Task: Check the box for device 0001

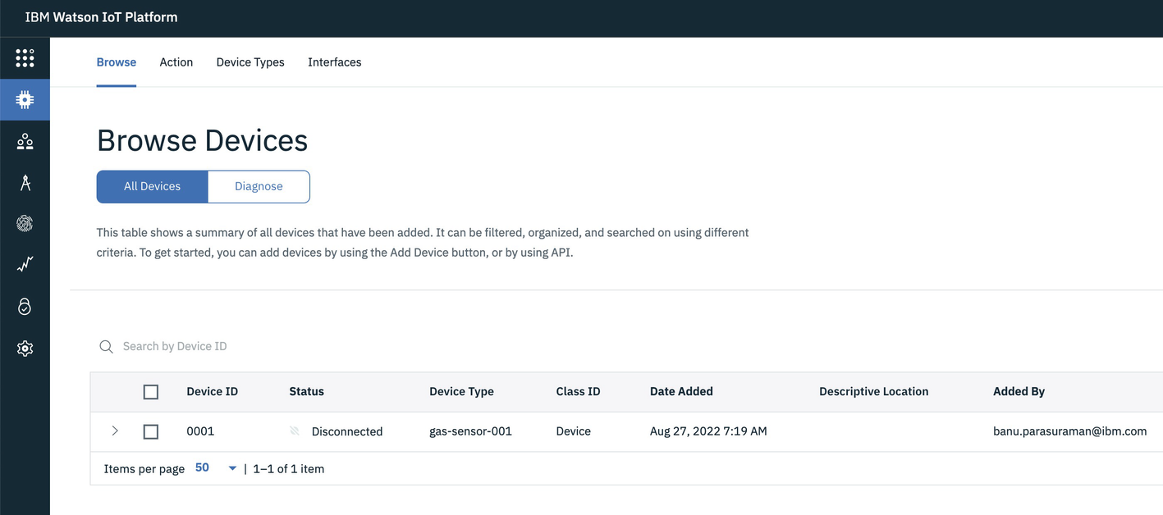Action: click(151, 431)
